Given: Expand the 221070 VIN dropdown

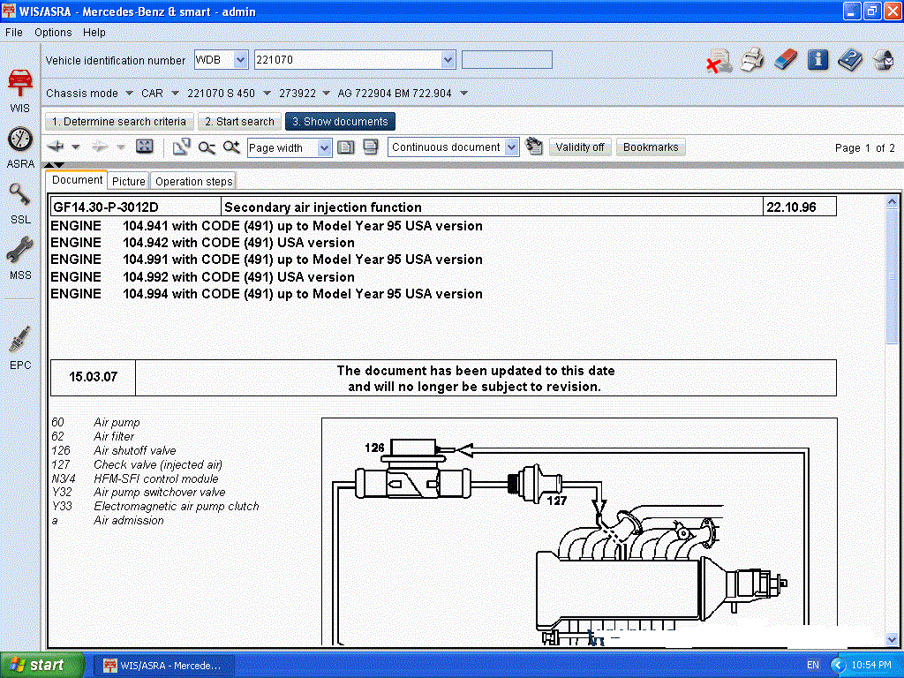Looking at the screenshot, I should point(448,60).
